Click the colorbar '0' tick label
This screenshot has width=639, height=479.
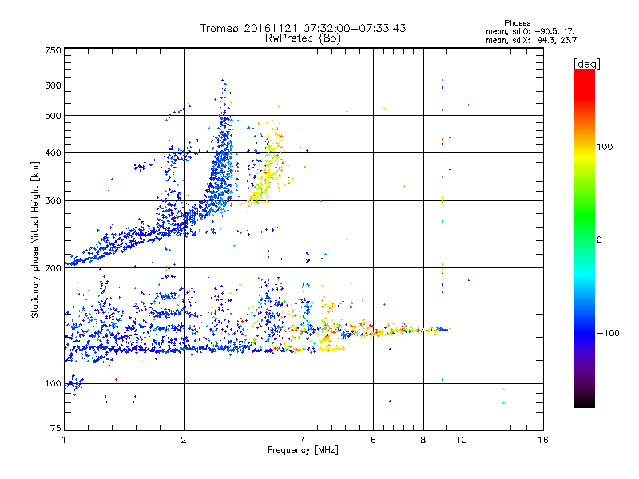coord(599,240)
